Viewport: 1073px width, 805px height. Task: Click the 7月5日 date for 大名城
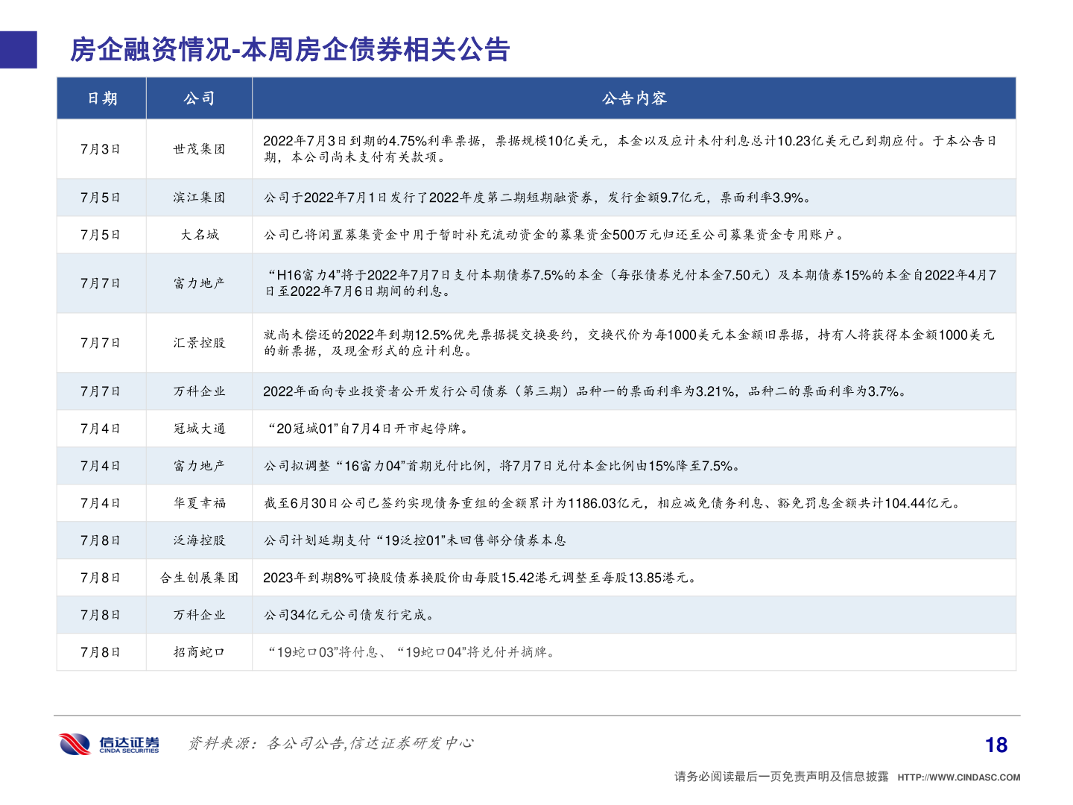(x=101, y=235)
